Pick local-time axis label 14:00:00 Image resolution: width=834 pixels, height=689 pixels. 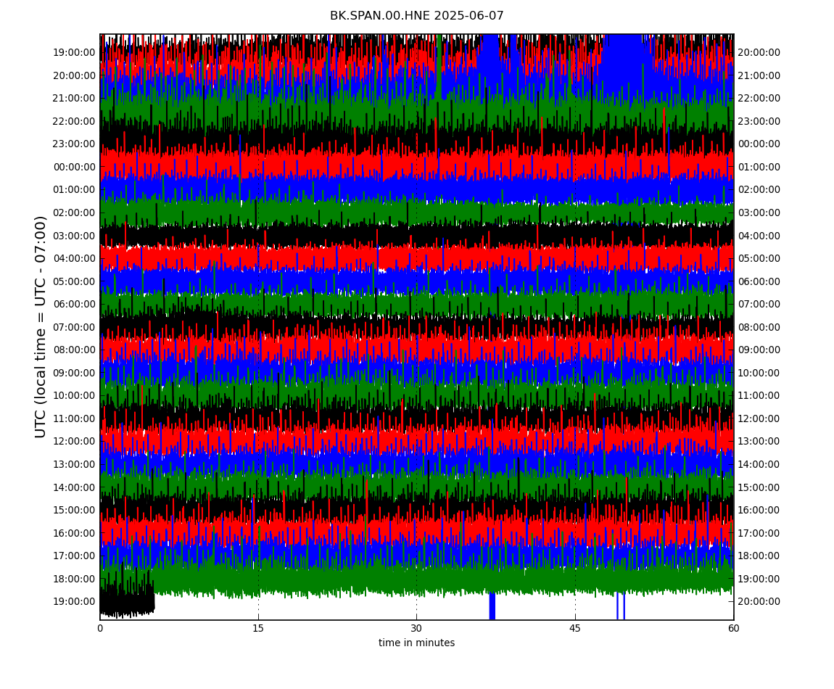[x=759, y=464]
